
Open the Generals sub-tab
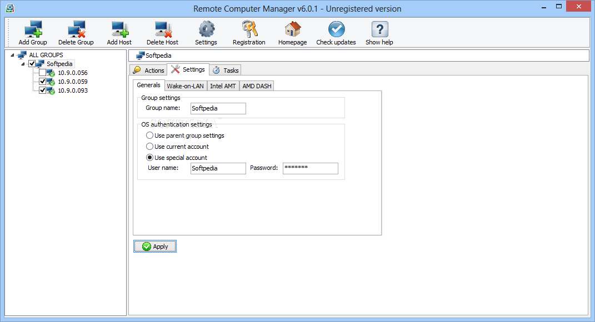pos(149,85)
